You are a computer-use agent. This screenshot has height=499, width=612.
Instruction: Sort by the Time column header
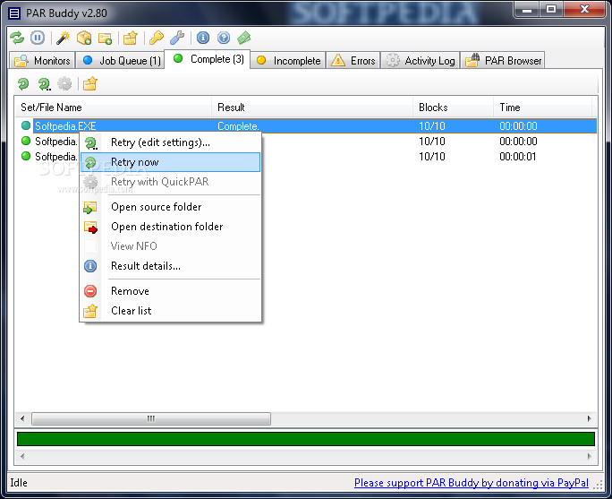543,108
